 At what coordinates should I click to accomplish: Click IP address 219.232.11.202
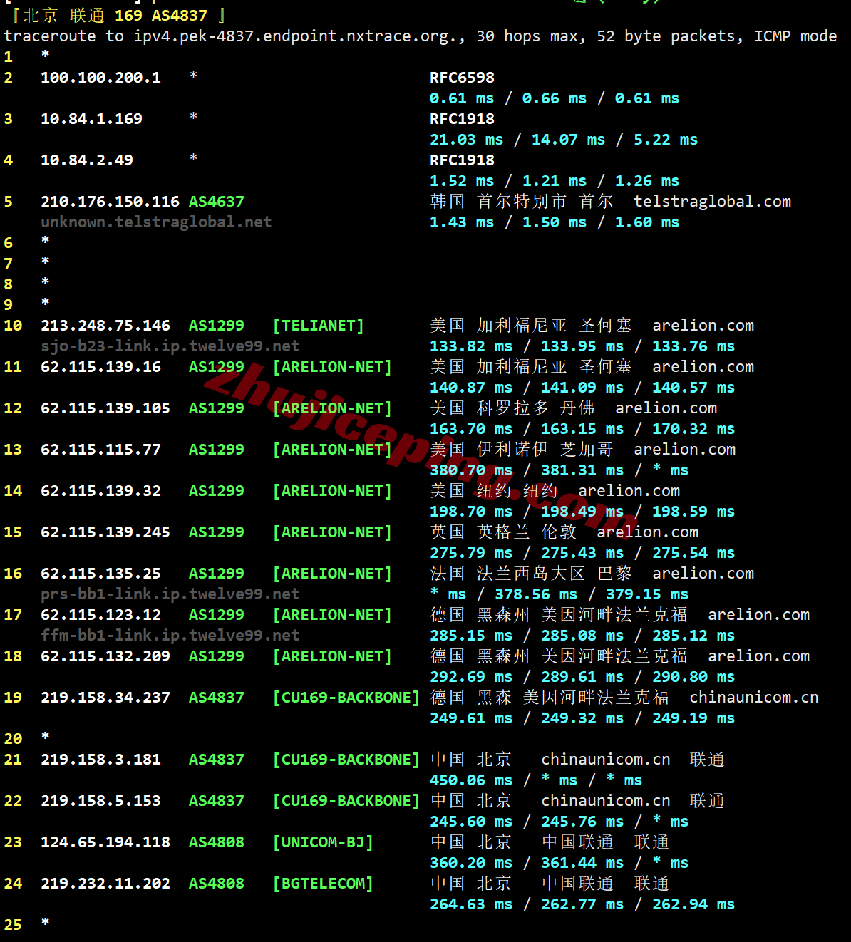tap(105, 884)
